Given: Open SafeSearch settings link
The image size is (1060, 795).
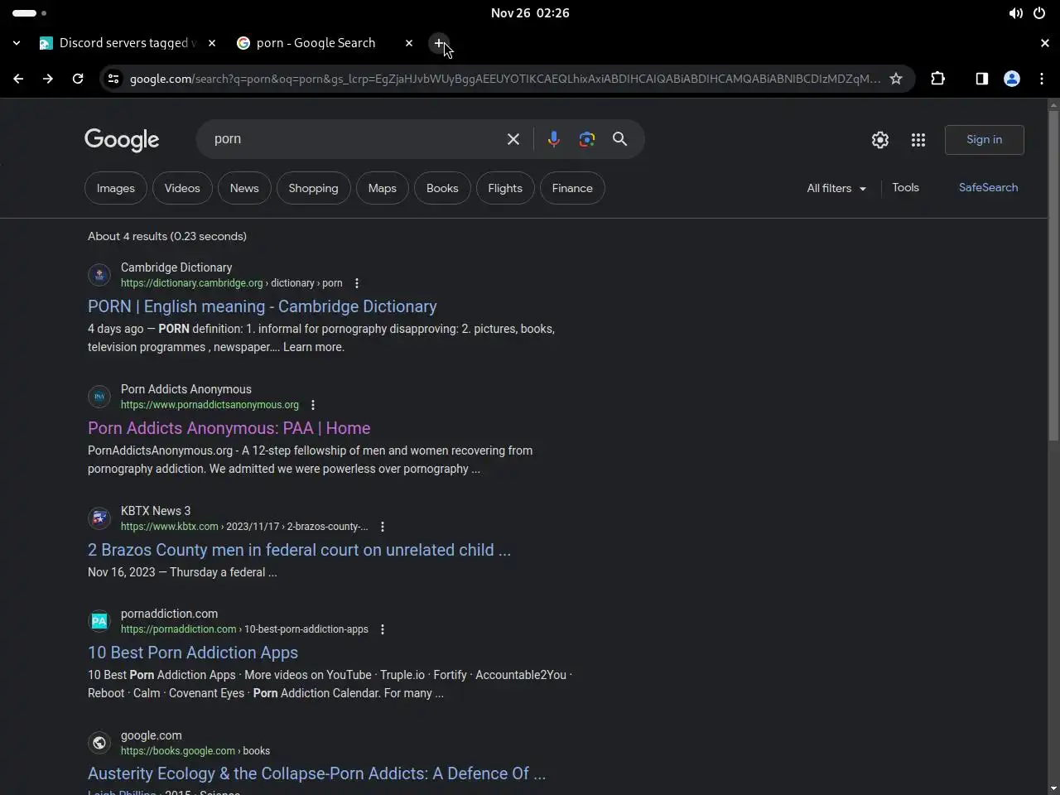Looking at the screenshot, I should click(989, 187).
